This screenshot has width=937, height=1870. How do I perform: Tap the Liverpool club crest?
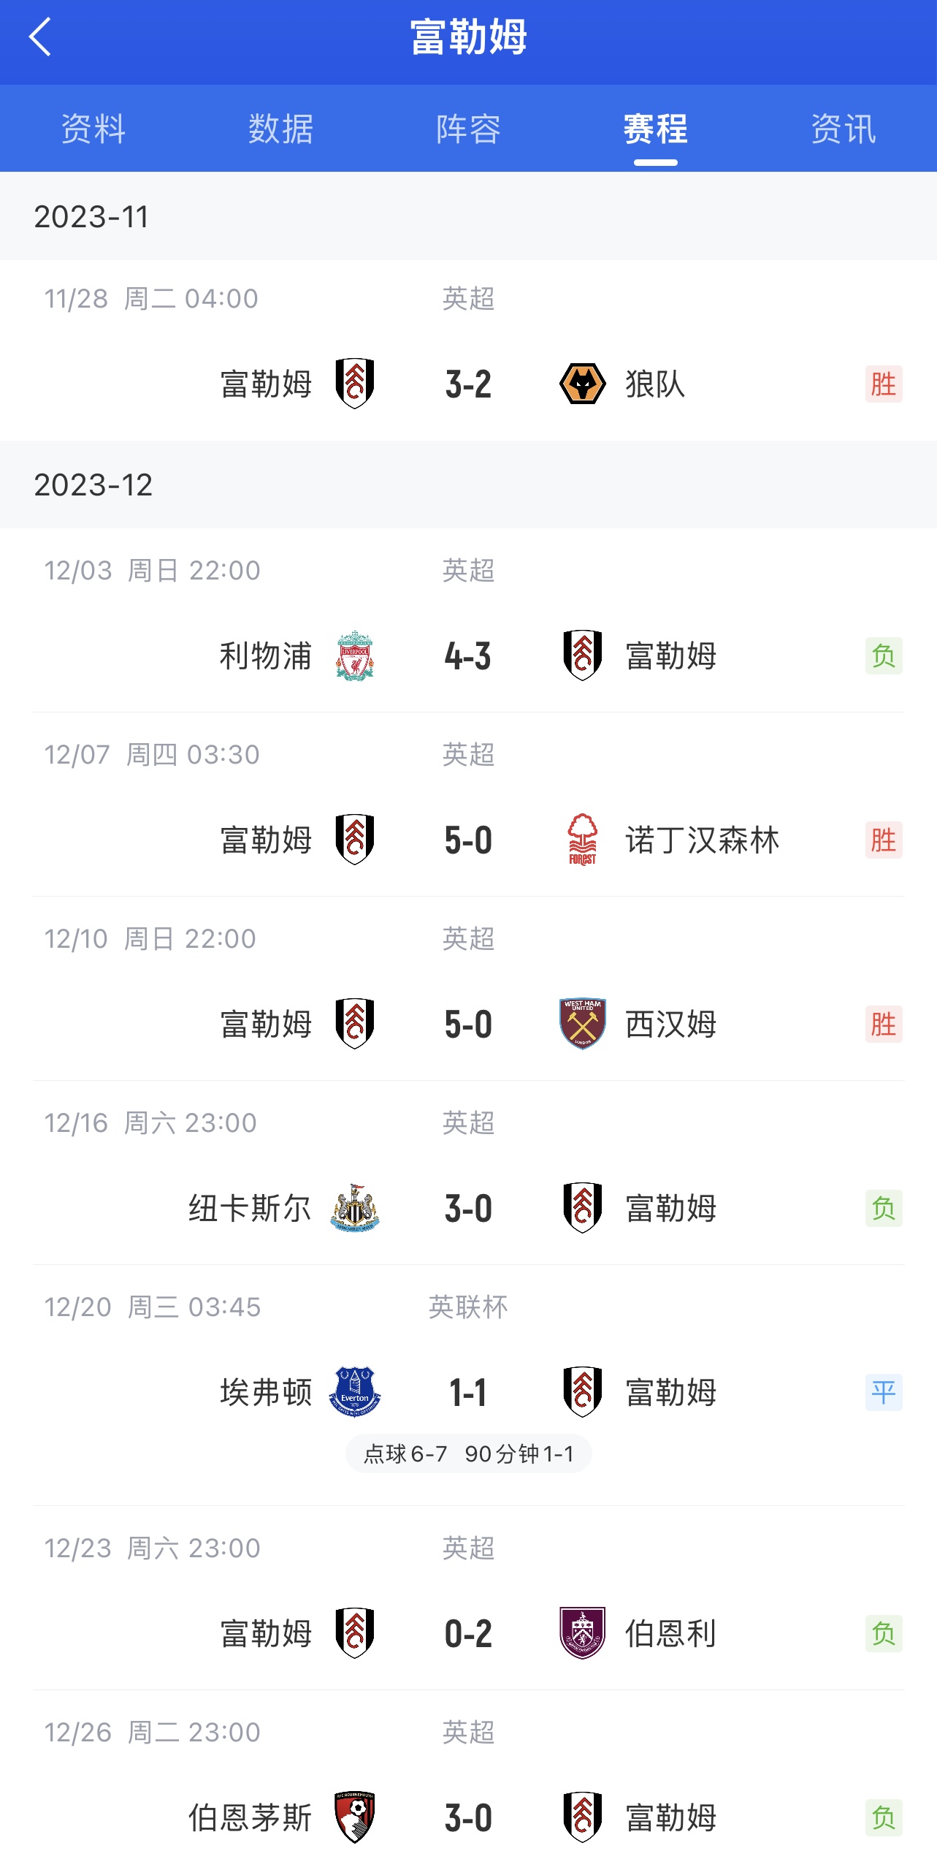[x=355, y=655]
